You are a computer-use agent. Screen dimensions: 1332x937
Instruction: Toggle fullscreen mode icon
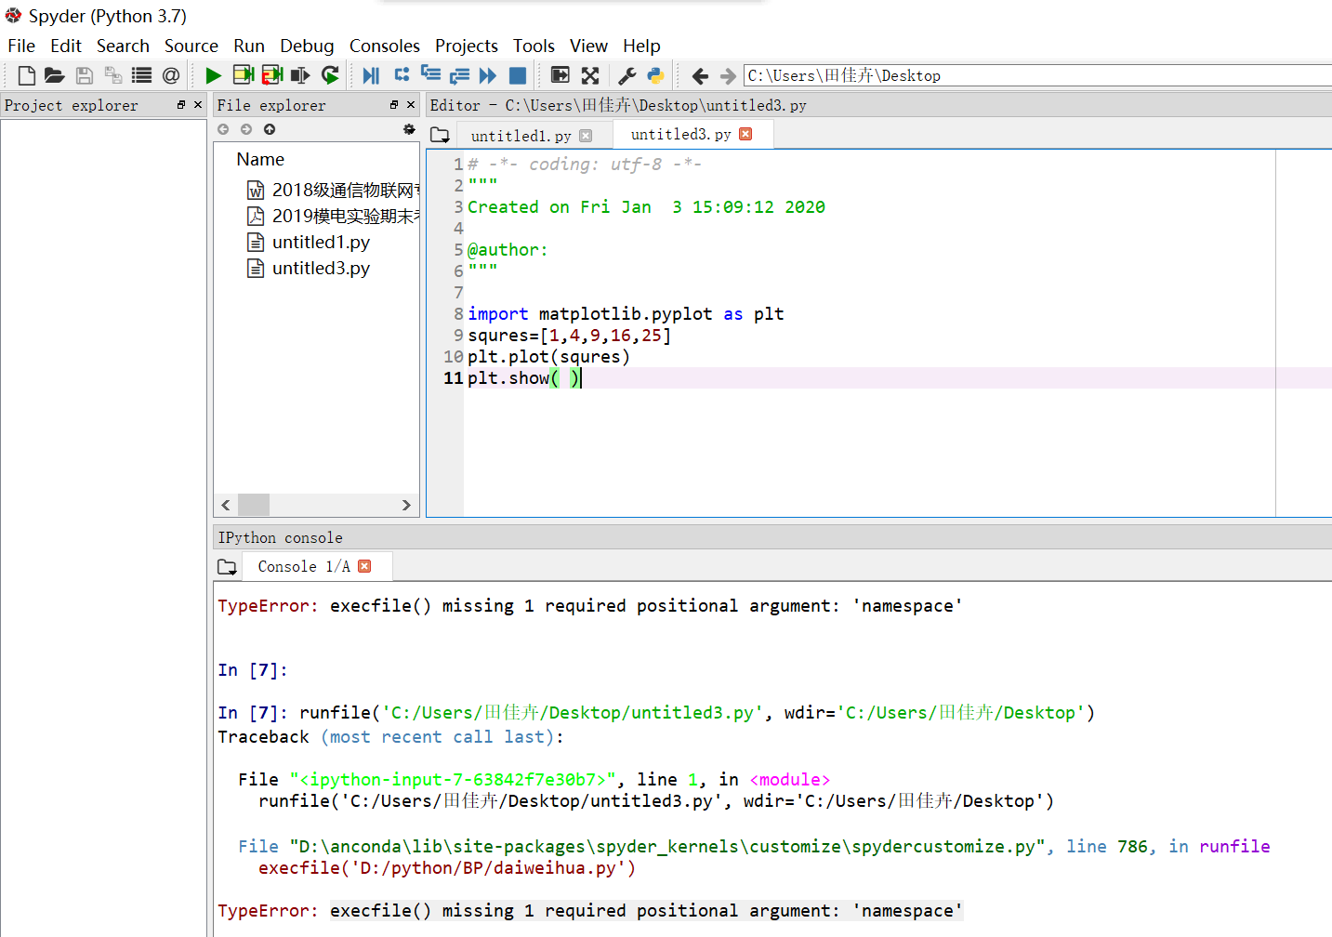[x=590, y=75]
